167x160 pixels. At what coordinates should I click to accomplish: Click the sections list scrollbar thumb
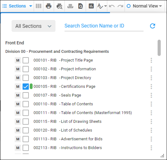pyautogui.click(x=159, y=48)
